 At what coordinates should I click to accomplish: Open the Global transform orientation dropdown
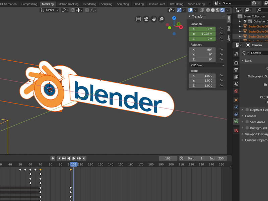[x=50, y=10]
